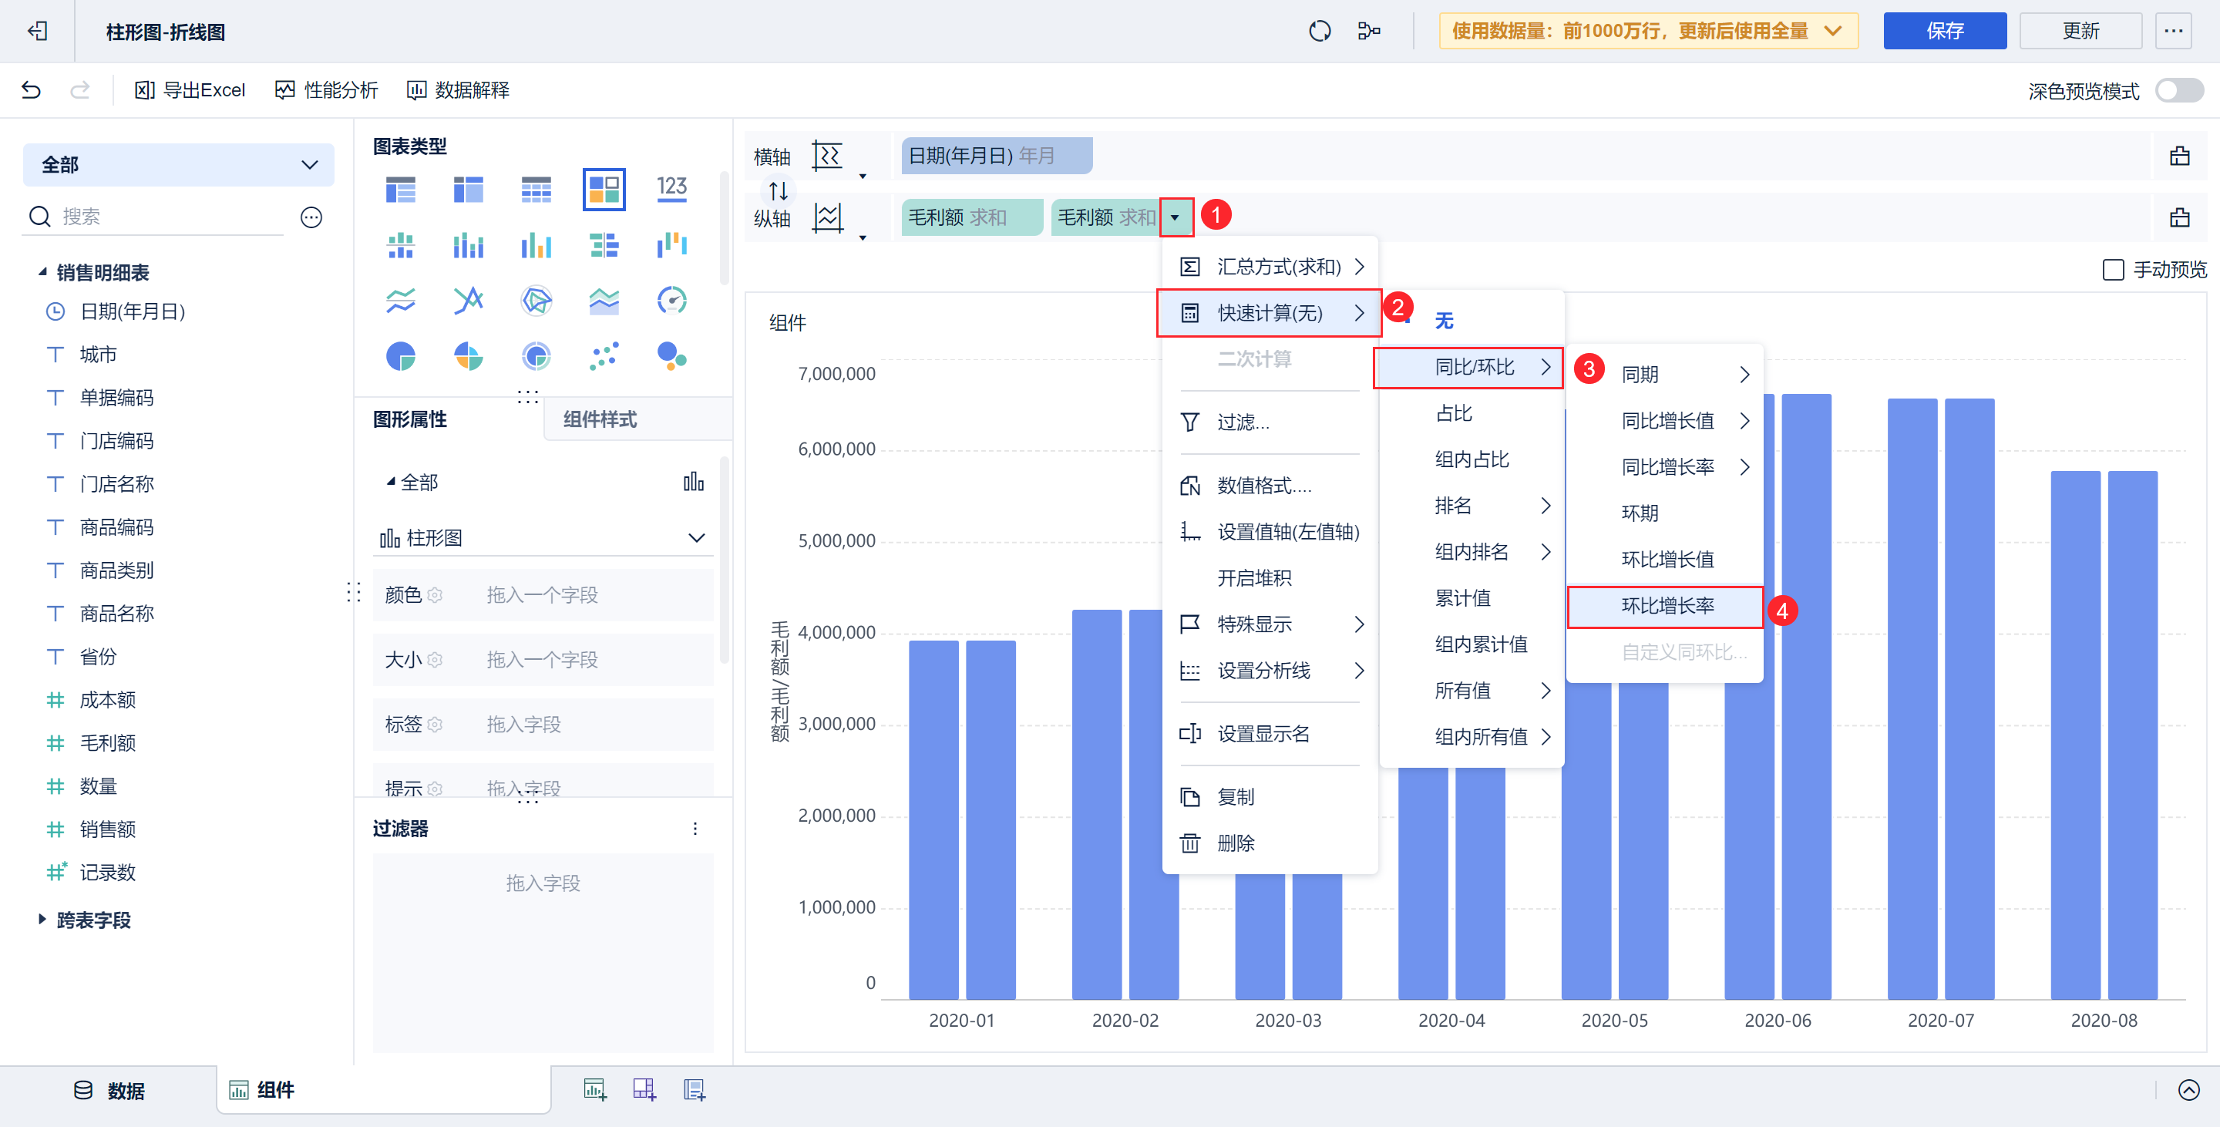Select the scatter plot chart type icon
The width and height of the screenshot is (2220, 1127).
tap(604, 356)
